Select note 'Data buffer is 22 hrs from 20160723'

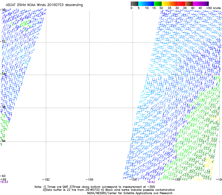tap(73, 190)
